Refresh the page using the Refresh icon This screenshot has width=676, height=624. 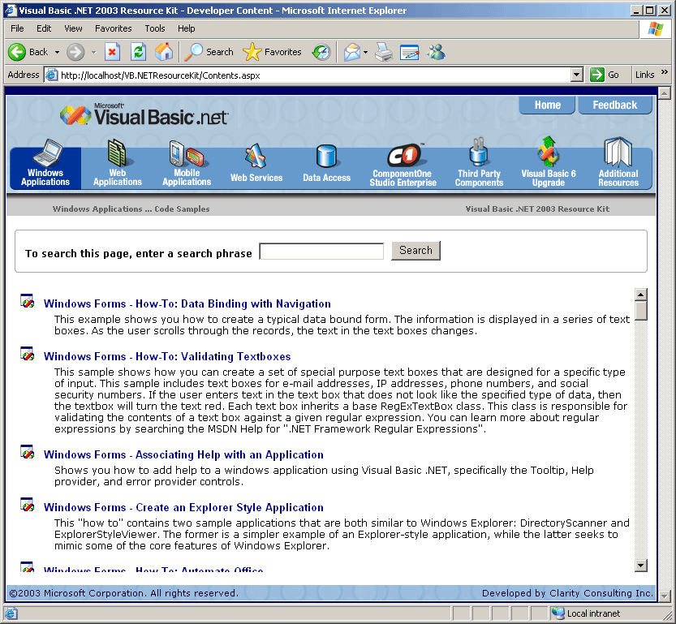coord(138,52)
